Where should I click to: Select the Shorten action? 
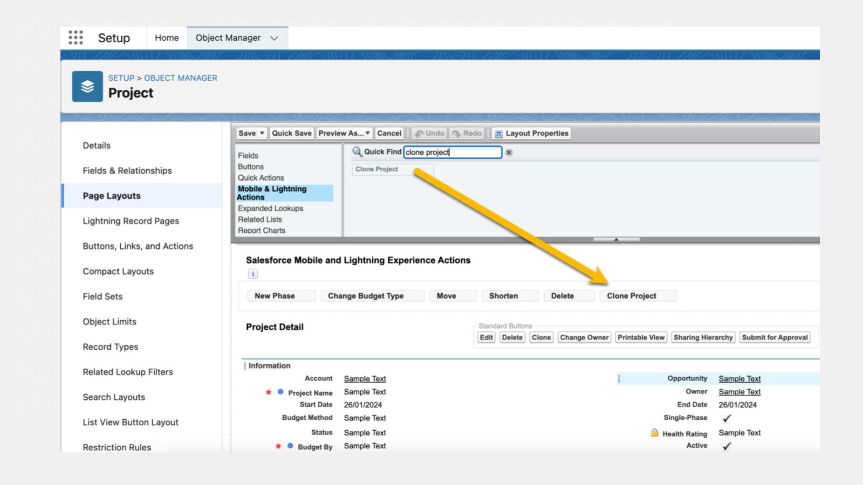pyautogui.click(x=510, y=296)
